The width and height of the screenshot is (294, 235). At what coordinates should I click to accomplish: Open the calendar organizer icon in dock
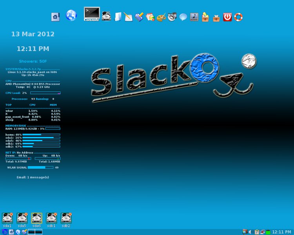pyautogui.click(x=150, y=17)
